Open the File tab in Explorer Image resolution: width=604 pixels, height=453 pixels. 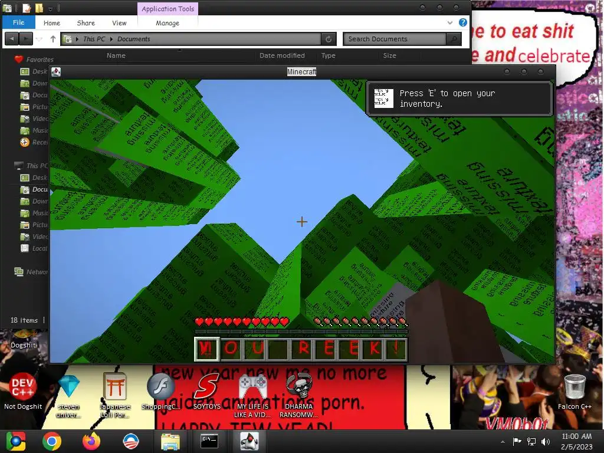point(18,22)
